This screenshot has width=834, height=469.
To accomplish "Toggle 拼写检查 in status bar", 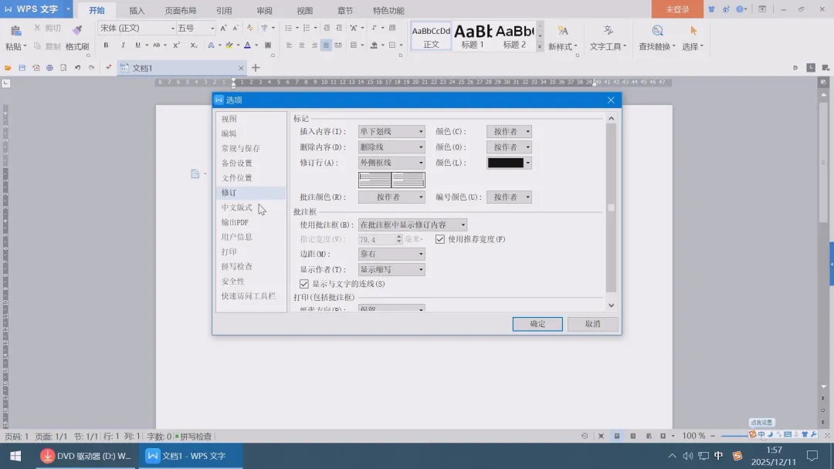I will 194,436.
